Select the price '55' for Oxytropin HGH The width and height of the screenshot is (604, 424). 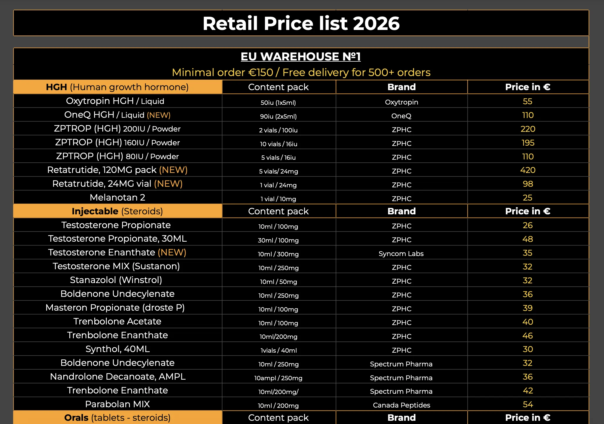click(x=528, y=101)
